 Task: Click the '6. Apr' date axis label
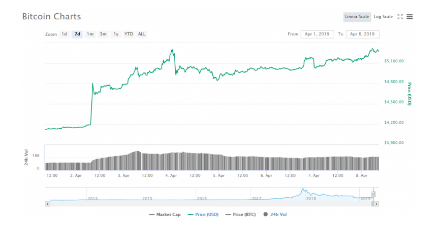(266, 176)
